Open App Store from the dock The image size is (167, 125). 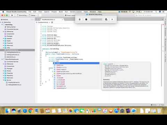tap(117, 111)
